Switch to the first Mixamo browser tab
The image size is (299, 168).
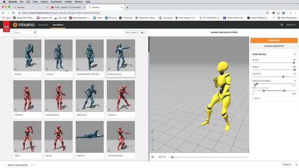coord(30,7)
